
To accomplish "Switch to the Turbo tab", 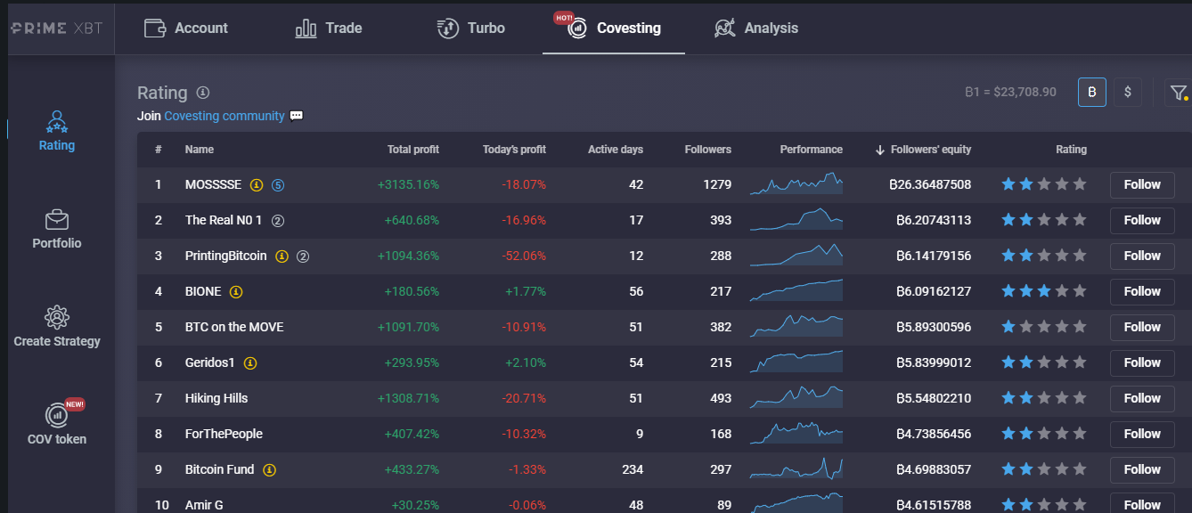I will click(470, 28).
